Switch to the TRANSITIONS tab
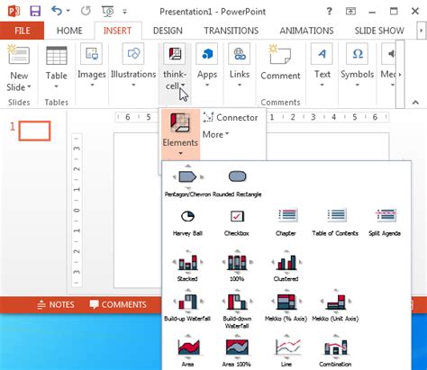This screenshot has height=370, width=427. [232, 31]
